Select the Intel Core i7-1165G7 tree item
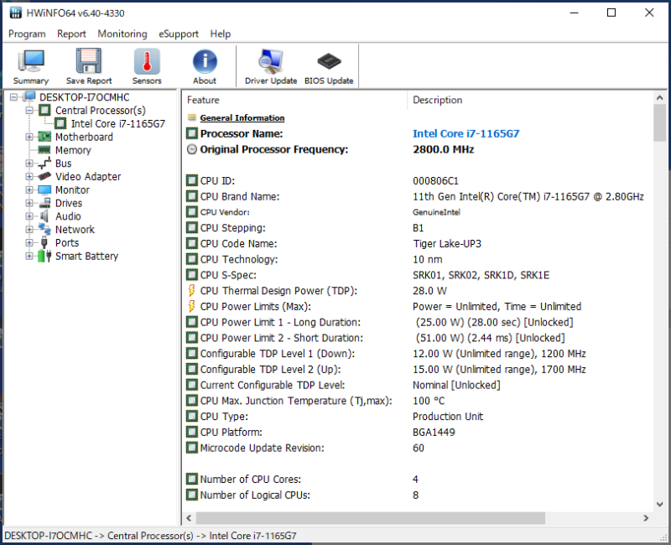Viewport: 671px width, 545px height. pyautogui.click(x=117, y=123)
